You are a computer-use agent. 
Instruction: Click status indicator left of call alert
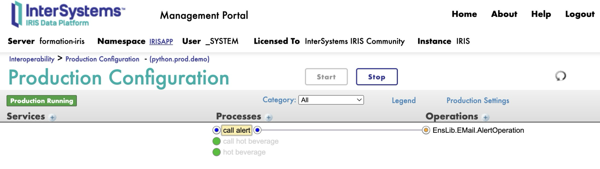pos(216,130)
